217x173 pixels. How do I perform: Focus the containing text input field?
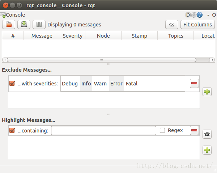click(x=103, y=130)
